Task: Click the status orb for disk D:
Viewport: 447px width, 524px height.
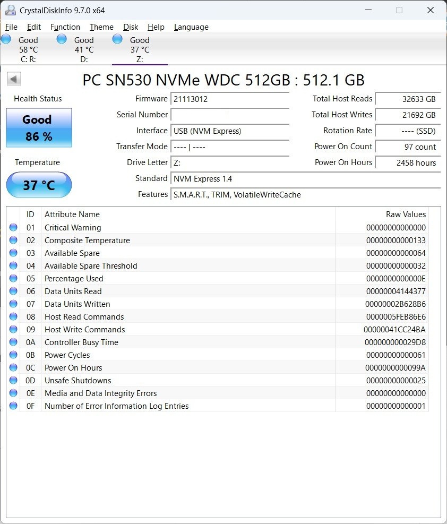Action: pyautogui.click(x=62, y=39)
